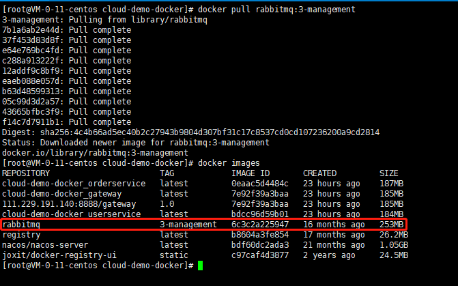The height and width of the screenshot is (286, 458).
Task: Click layer hash eaeb088e057d
Action: tap(31, 81)
